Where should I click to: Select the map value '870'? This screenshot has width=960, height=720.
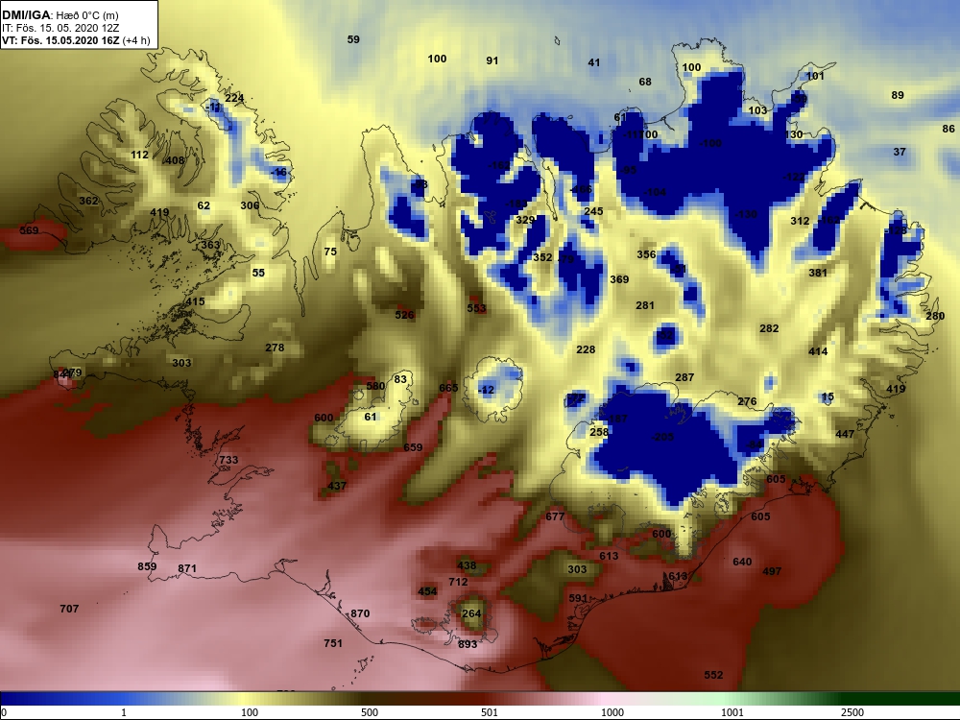(360, 613)
